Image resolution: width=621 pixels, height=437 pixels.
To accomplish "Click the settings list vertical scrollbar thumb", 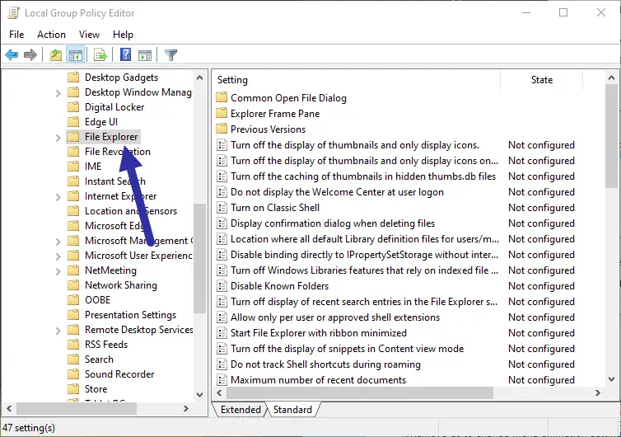I will (x=611, y=136).
